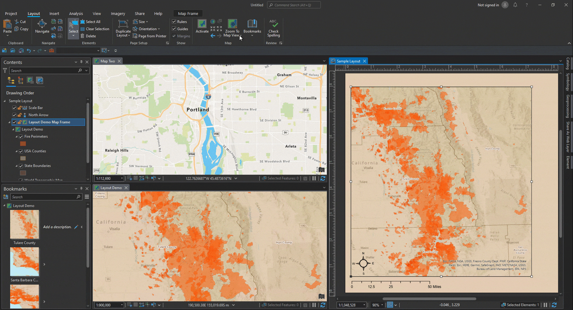
Task: Click the Save project icon in quick access toolbar
Action: (x=21, y=50)
